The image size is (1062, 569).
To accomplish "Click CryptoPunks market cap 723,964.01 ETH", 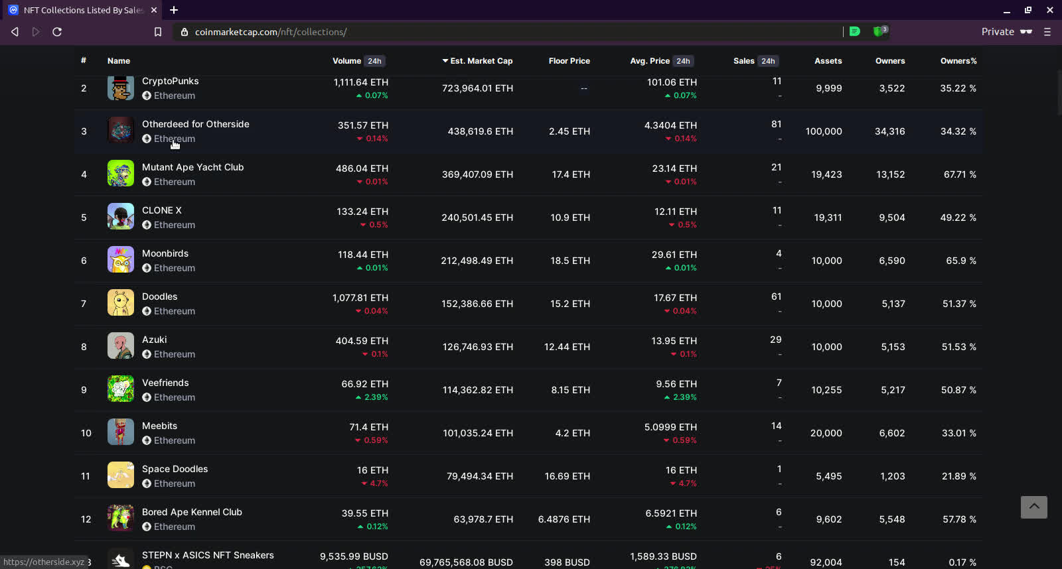I will [x=477, y=88].
